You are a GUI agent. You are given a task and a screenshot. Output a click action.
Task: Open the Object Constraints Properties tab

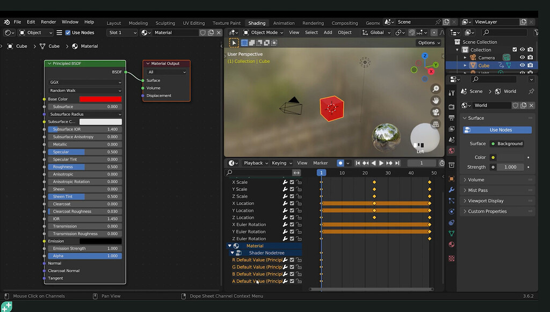(451, 222)
